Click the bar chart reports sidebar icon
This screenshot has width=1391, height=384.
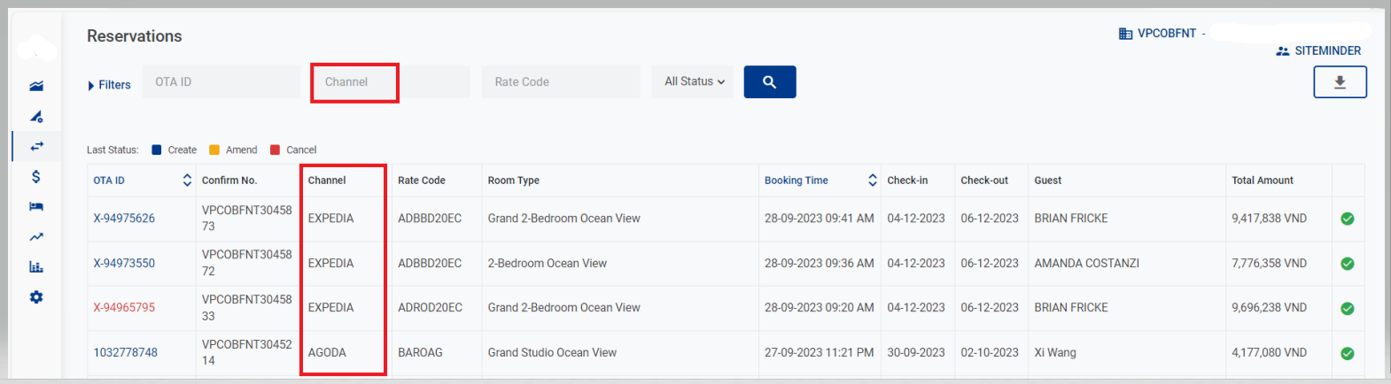point(36,266)
